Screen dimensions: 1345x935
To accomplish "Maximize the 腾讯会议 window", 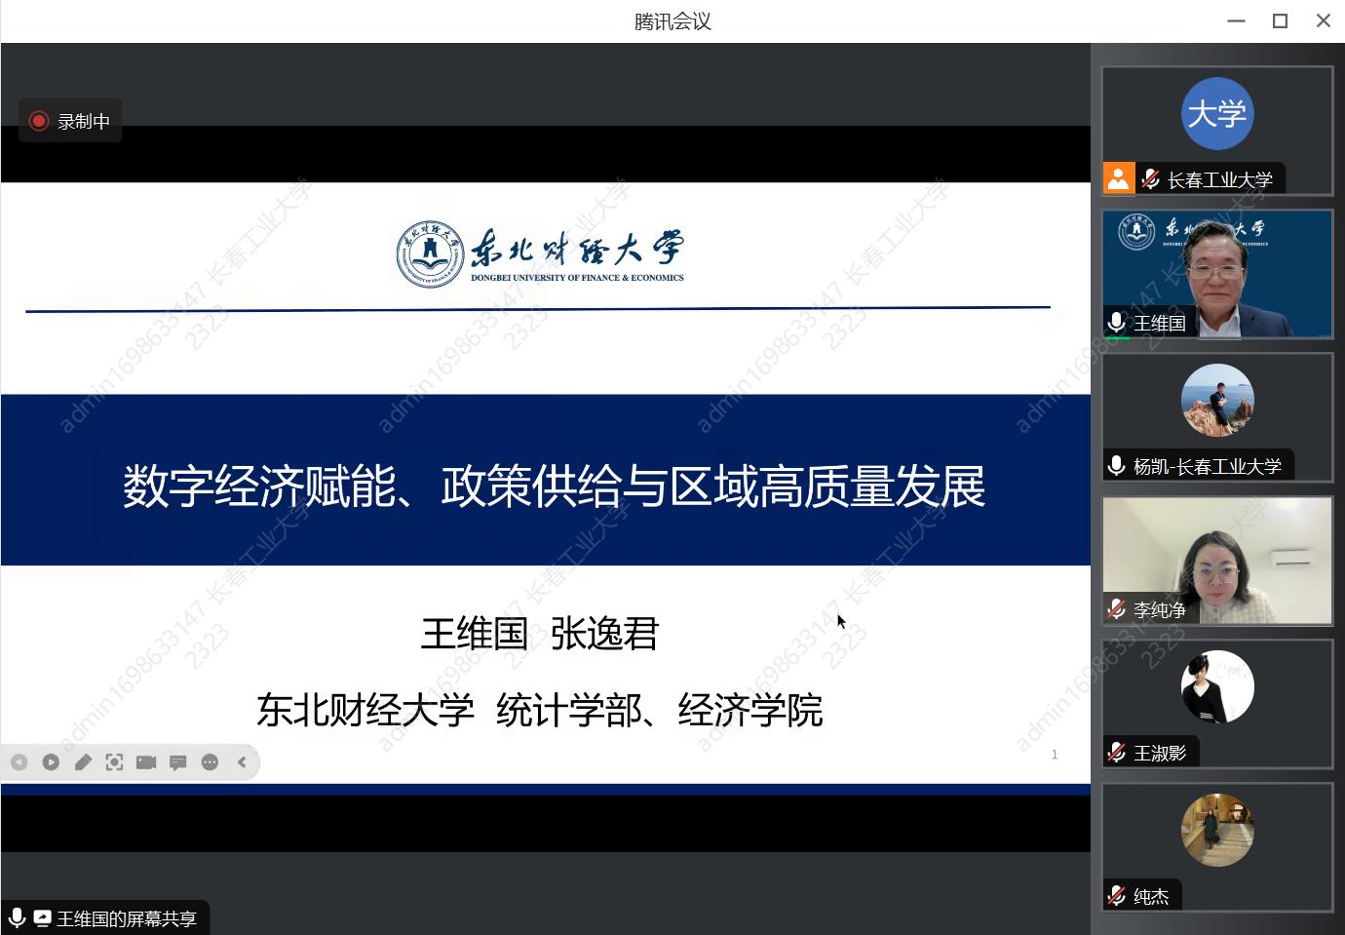I will click(1280, 20).
